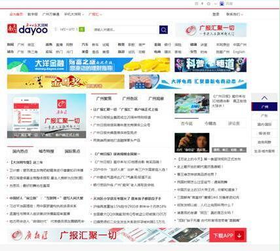This screenshot has width=280, height=251.
Task: Switch to the 广州观察 tab
Action: tap(156, 98)
